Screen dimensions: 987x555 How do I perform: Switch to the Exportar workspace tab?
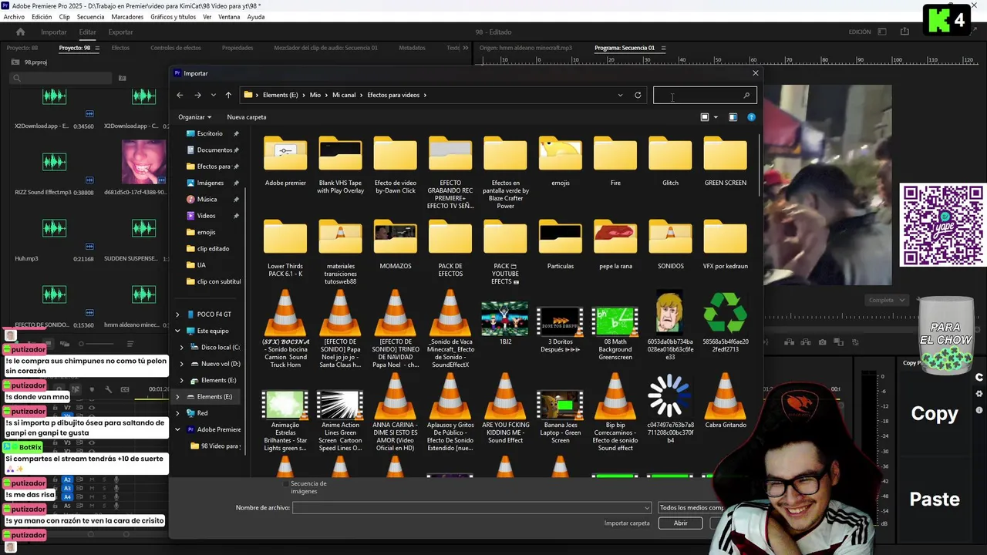pyautogui.click(x=120, y=32)
